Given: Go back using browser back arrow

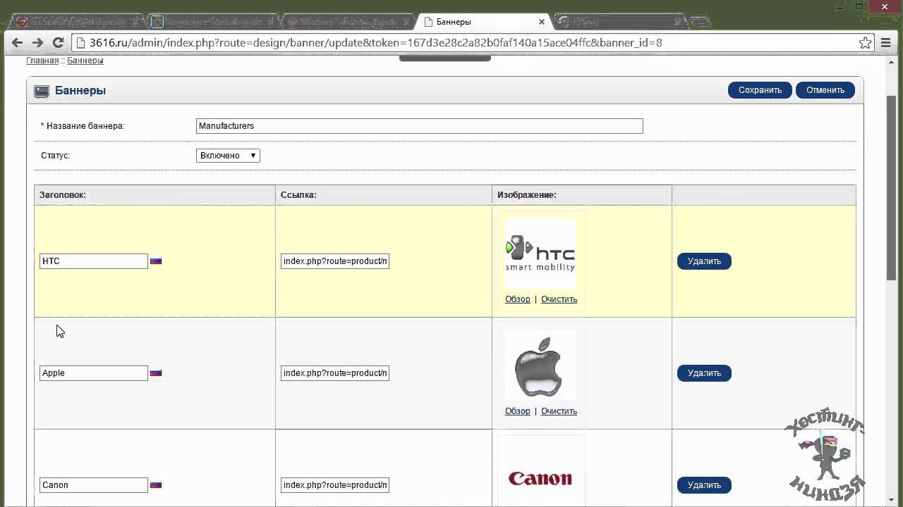Looking at the screenshot, I should click(x=18, y=43).
